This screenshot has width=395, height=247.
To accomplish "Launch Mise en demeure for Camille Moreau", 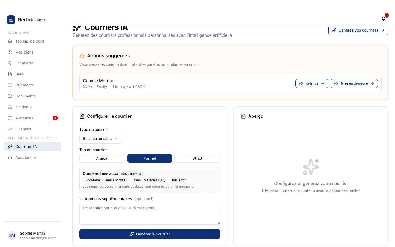I will [x=354, y=83].
